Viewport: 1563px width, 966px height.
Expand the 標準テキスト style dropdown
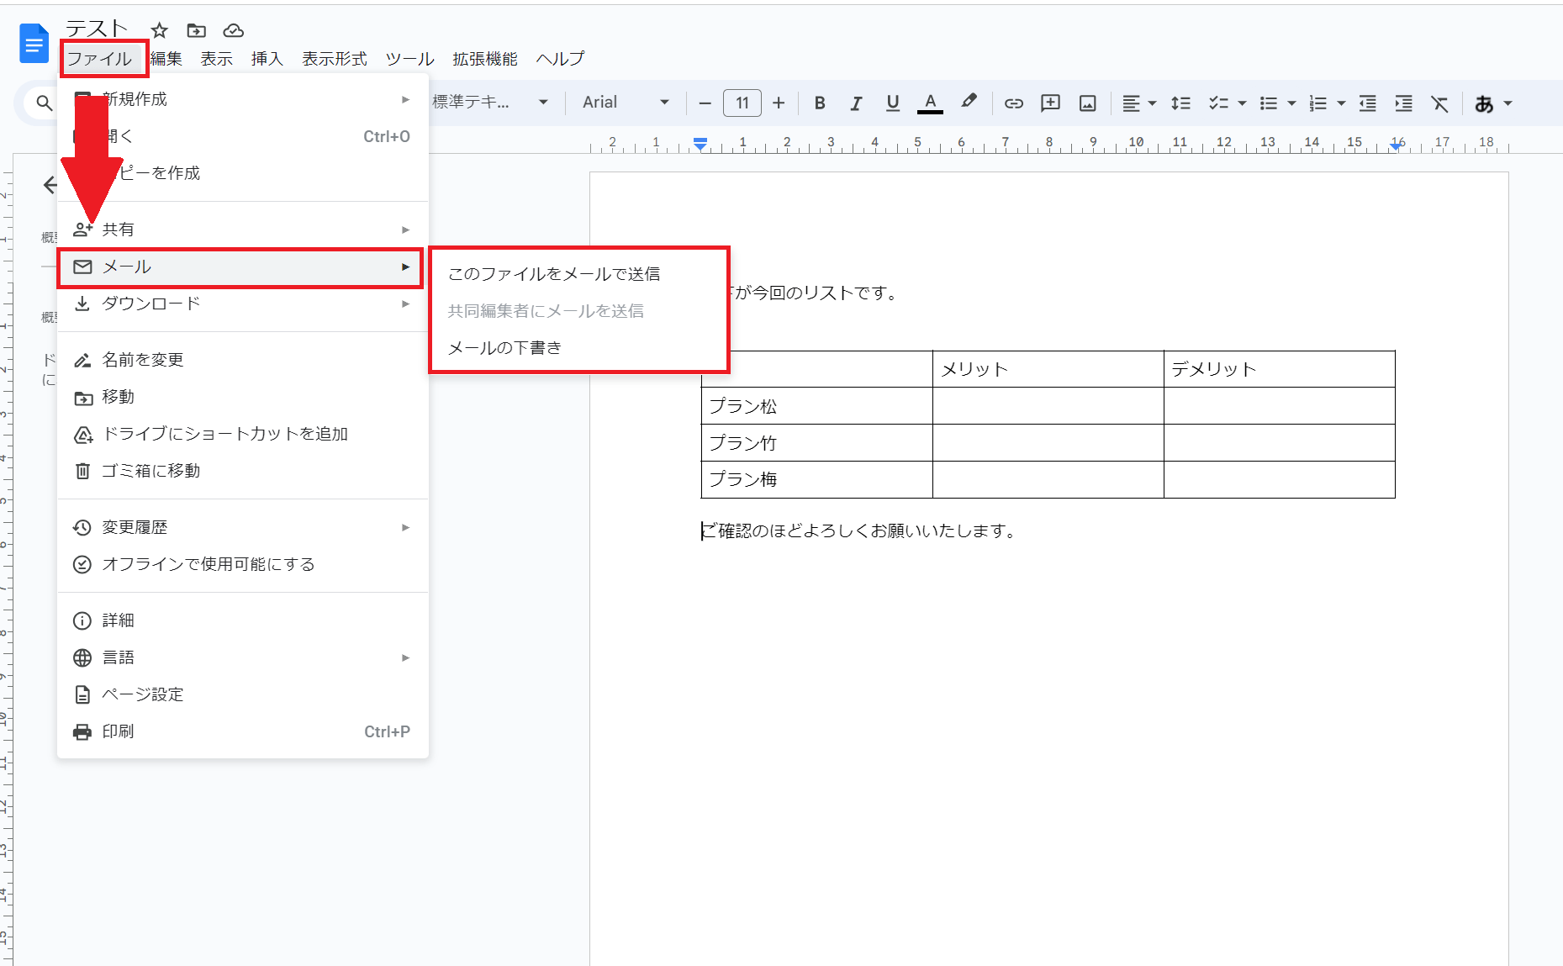click(490, 103)
